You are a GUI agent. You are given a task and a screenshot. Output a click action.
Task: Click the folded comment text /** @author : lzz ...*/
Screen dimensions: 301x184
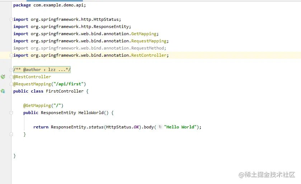click(x=42, y=70)
